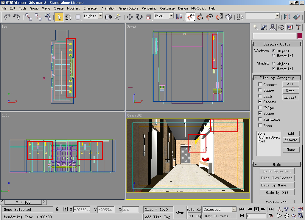This screenshot has height=220, width=305.
Task: Activate the Select and Rotate tool
Action: click(x=139, y=17)
